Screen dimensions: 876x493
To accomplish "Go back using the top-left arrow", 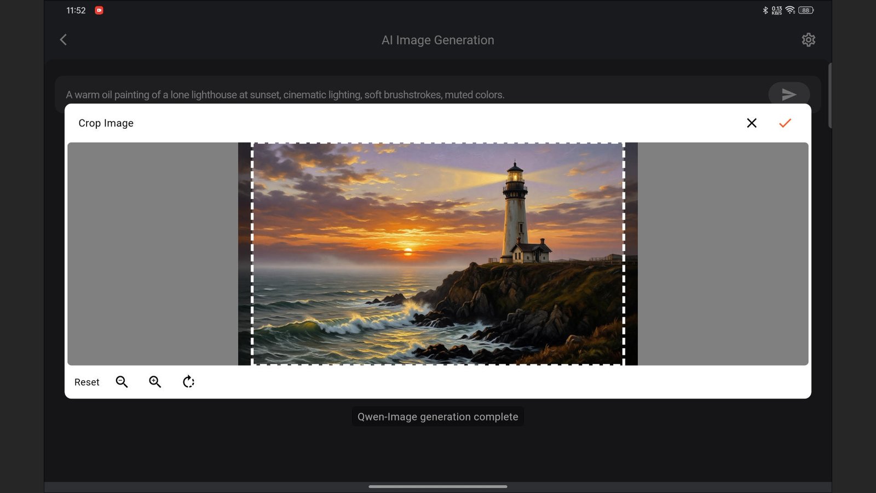I will [64, 40].
